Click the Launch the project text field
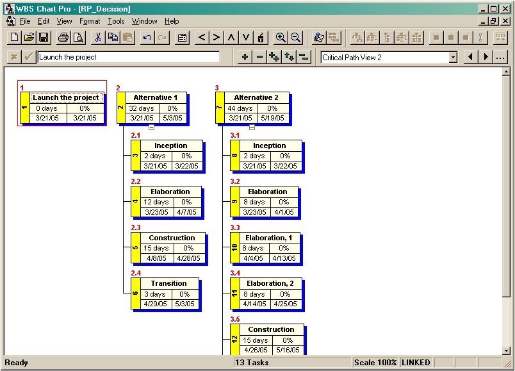515x371 pixels. click(128, 57)
